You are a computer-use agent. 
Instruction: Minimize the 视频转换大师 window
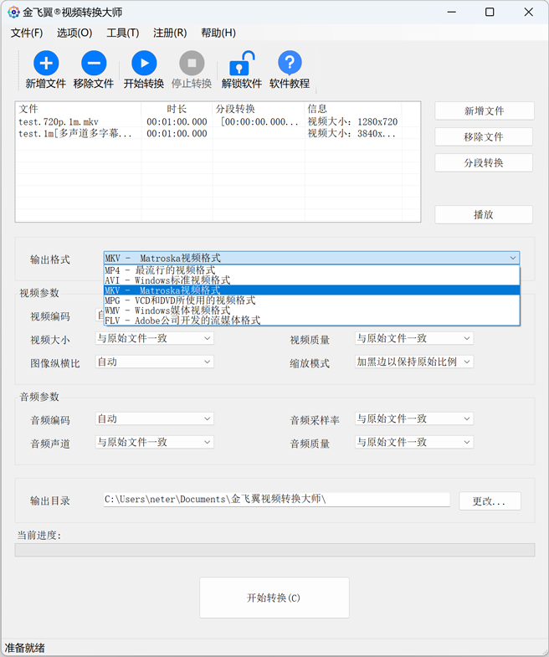[x=451, y=13]
